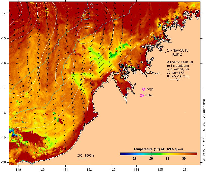Click the latitude axis label -15

tap(3, 38)
